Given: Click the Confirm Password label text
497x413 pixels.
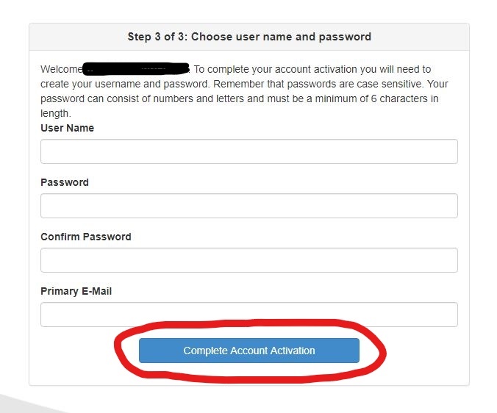Looking at the screenshot, I should coord(85,237).
